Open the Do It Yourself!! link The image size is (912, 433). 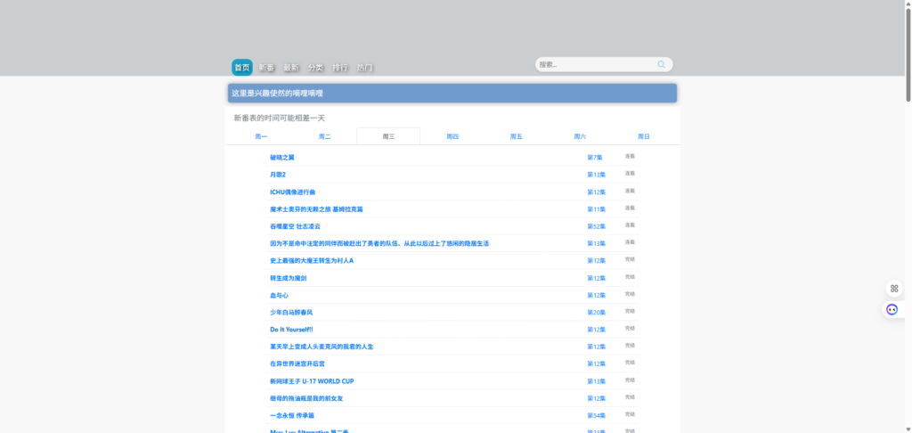click(291, 330)
